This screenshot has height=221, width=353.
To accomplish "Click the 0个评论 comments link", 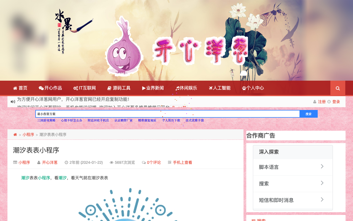I will tap(154, 162).
